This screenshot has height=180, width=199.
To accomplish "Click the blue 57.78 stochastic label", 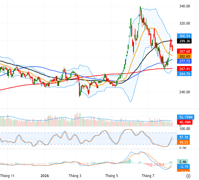I will click(x=183, y=137).
